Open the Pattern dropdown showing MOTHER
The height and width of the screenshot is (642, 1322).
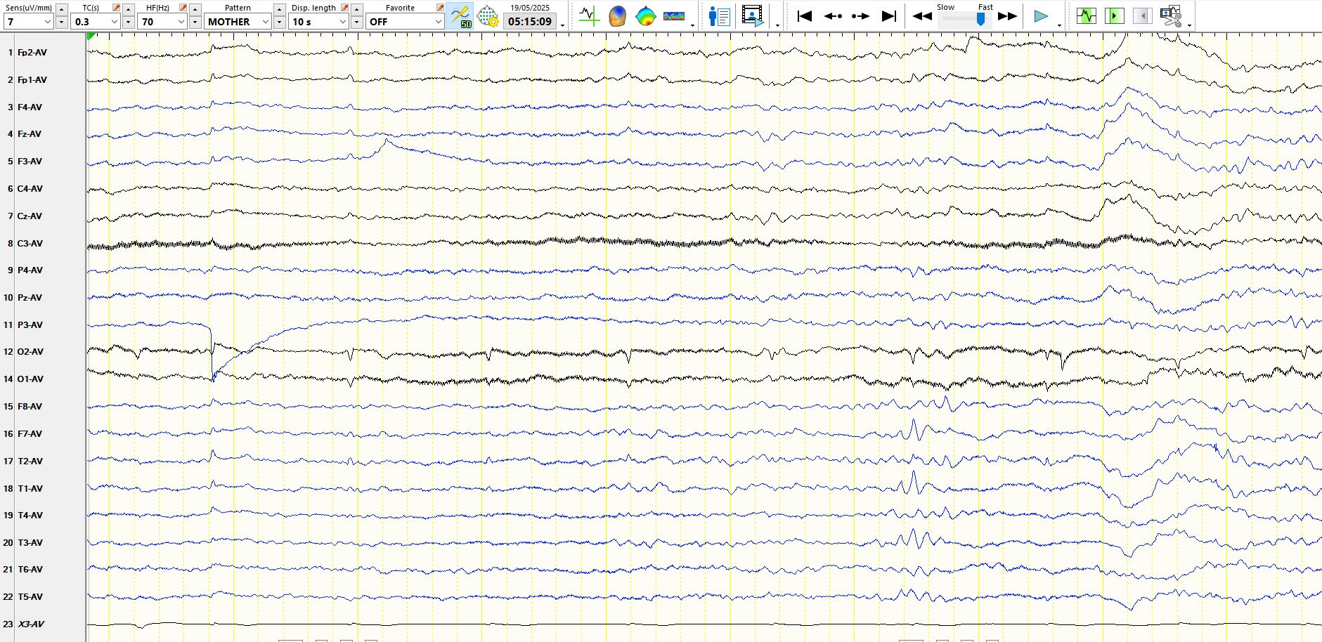coord(238,22)
